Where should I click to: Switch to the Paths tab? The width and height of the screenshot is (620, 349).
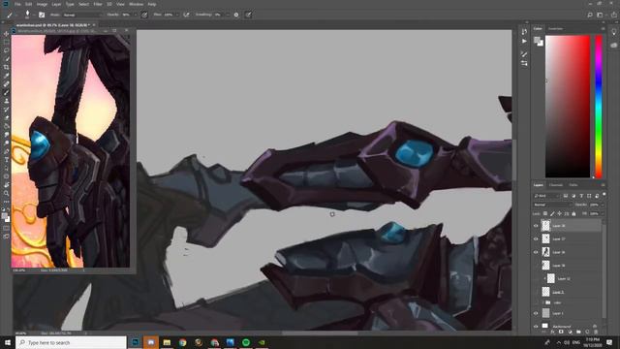pos(573,185)
